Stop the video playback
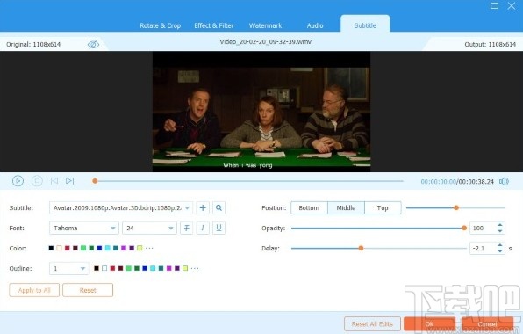This screenshot has height=334, width=523. (37, 181)
